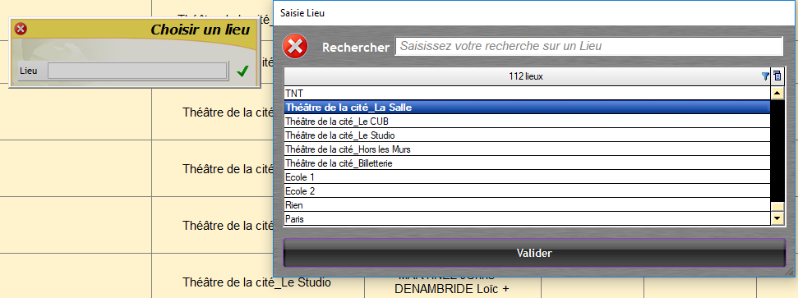This screenshot has width=798, height=298.
Task: Select TNT in the list
Action: click(528, 94)
